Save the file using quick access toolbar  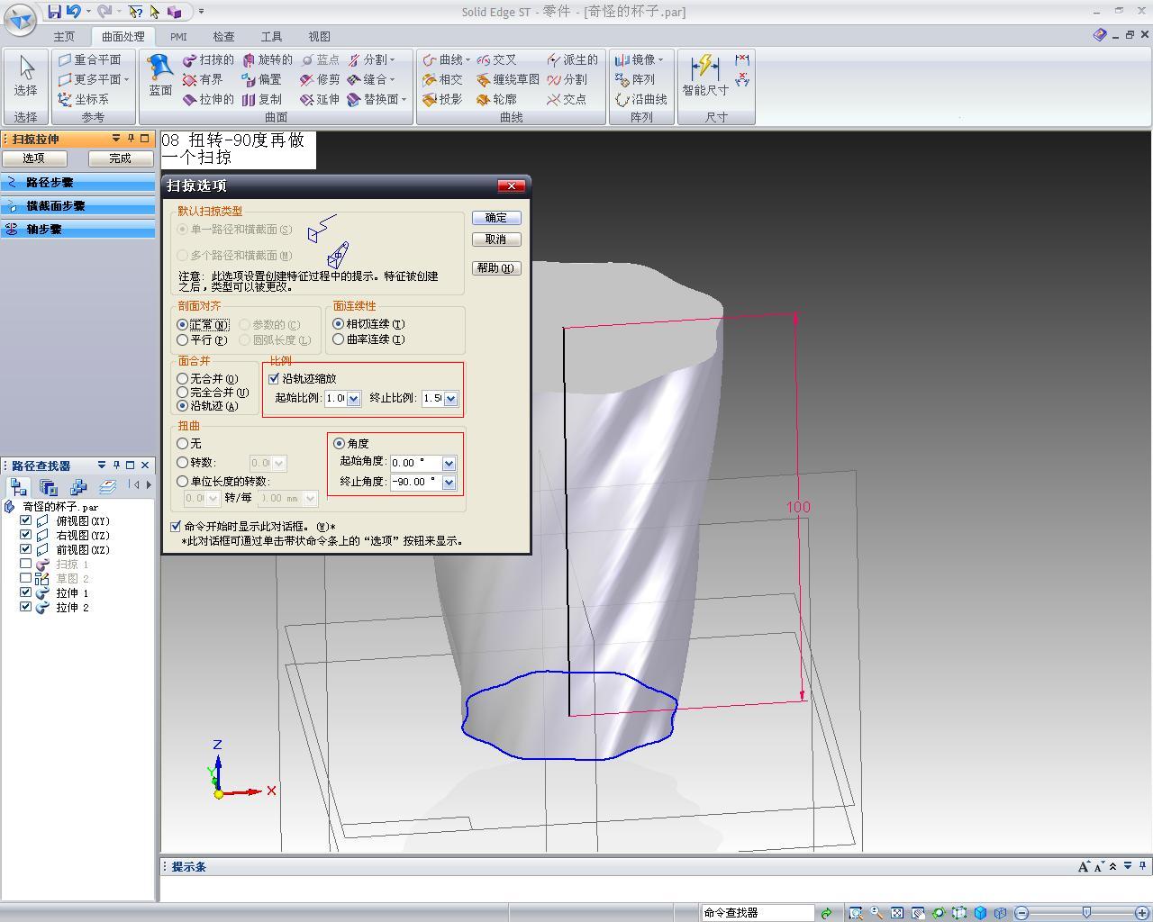click(x=55, y=12)
